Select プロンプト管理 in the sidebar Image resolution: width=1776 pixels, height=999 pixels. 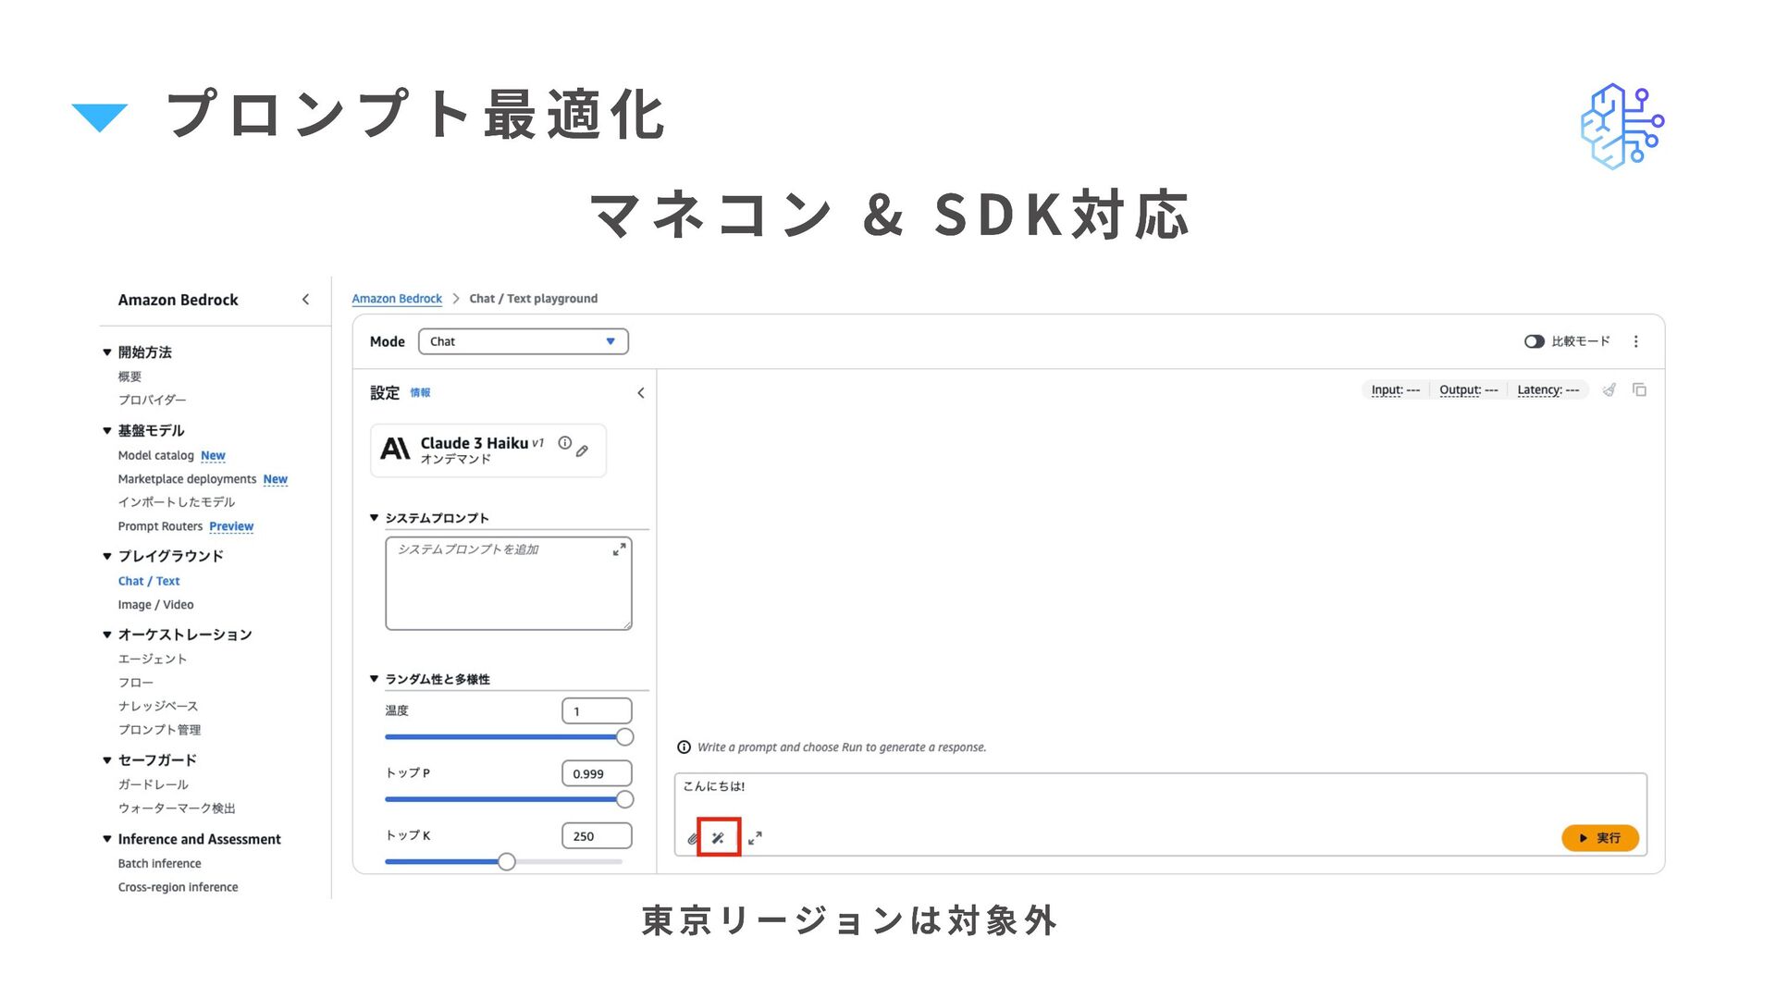(159, 730)
